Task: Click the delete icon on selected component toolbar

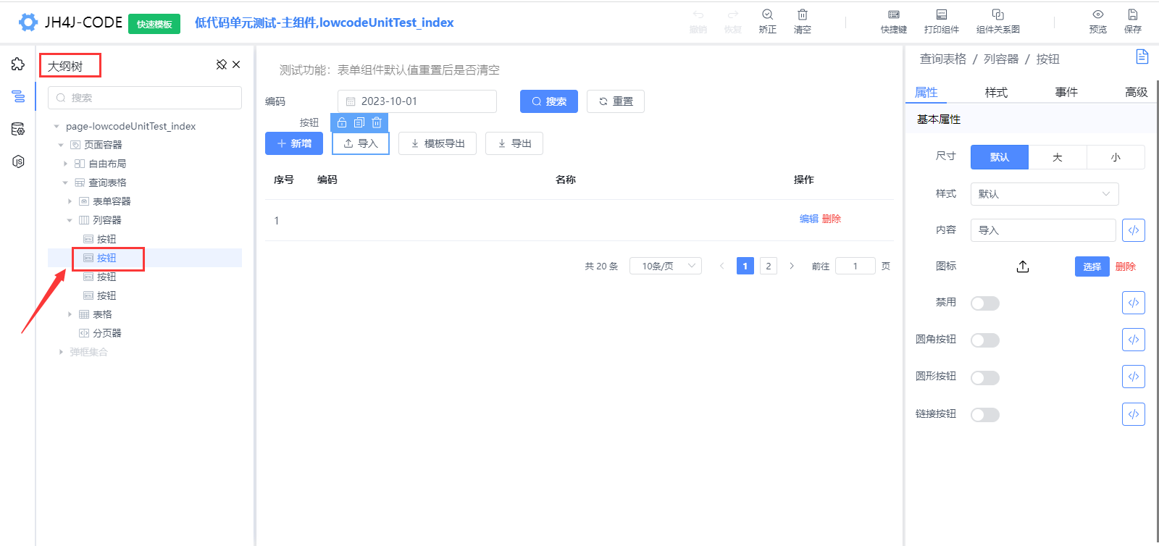Action: click(377, 122)
